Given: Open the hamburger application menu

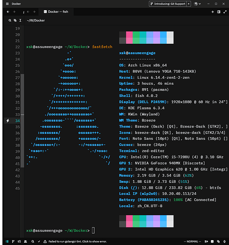Looking at the screenshot, I should (x=7, y=4).
